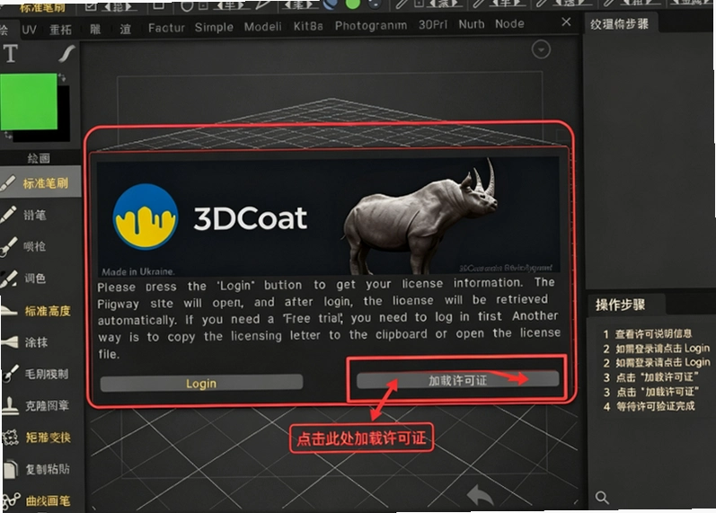Switch to the 雕 sculpt room tab
716x513 pixels.
pos(95,30)
